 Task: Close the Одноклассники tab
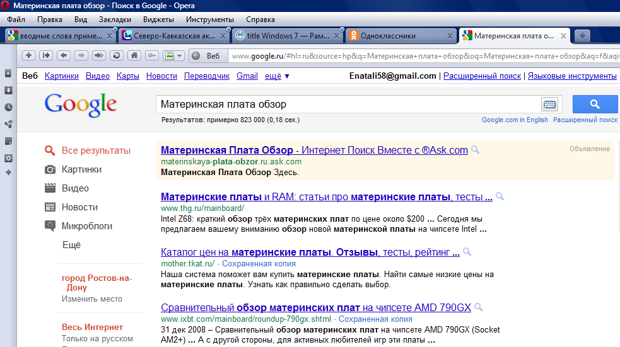(x=450, y=36)
